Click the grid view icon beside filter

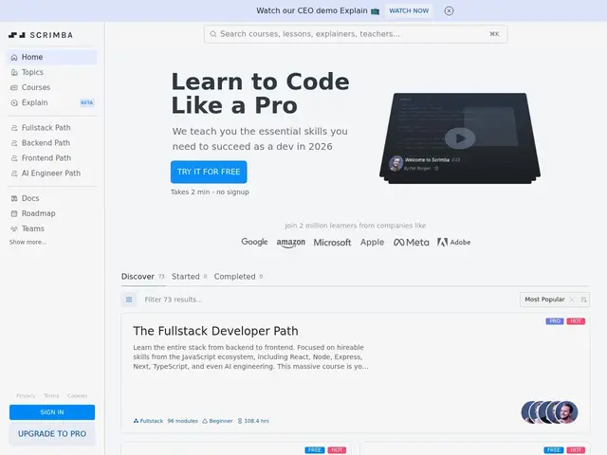point(129,300)
